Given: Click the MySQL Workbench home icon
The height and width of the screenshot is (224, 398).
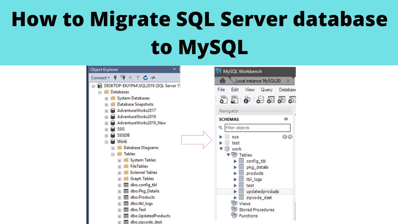Looking at the screenshot, I should tap(222, 81).
